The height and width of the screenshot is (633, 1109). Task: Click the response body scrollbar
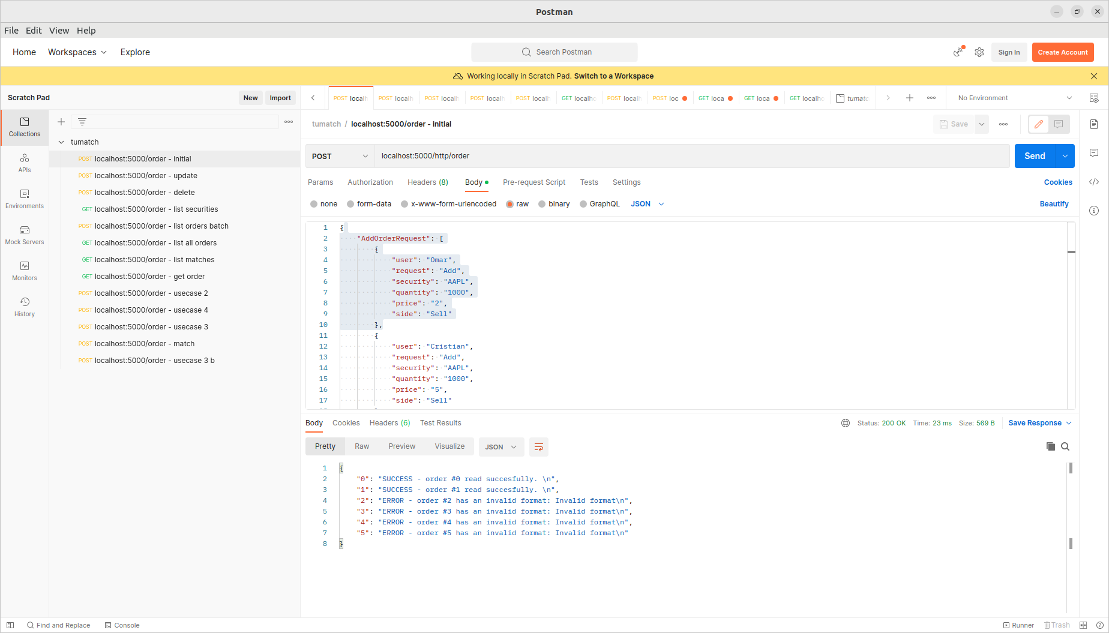(1071, 505)
